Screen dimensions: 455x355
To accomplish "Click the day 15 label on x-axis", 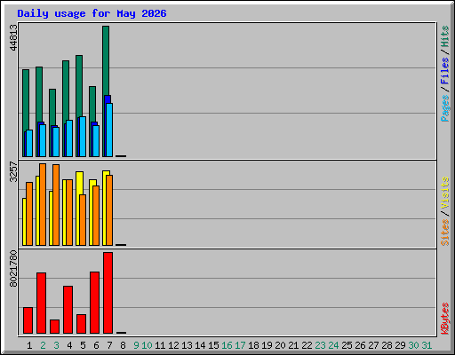I will coord(213,345).
